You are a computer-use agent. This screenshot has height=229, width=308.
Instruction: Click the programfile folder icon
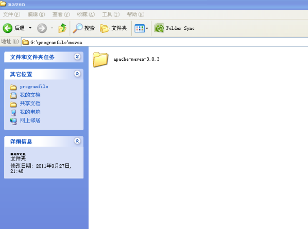(13, 87)
